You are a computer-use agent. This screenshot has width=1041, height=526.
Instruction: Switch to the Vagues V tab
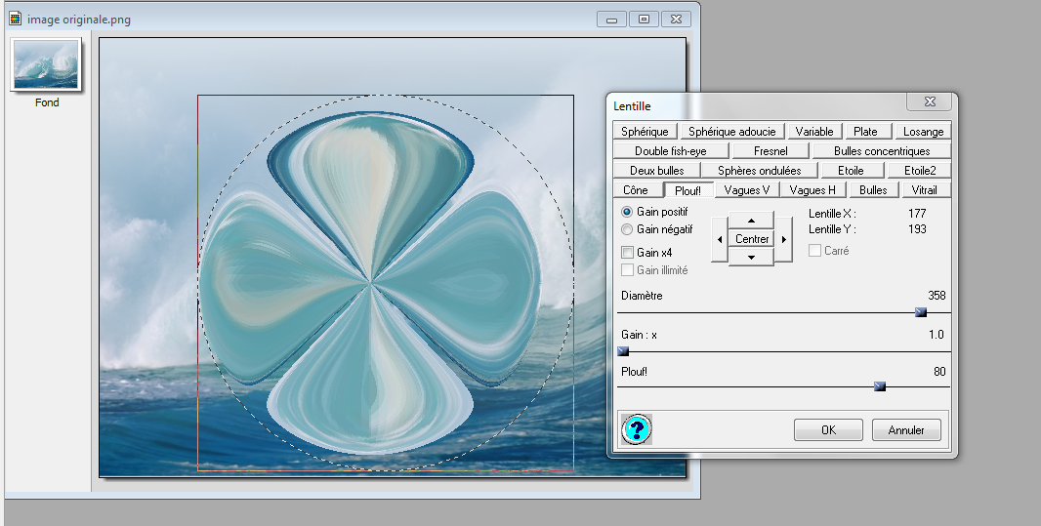pyautogui.click(x=747, y=190)
